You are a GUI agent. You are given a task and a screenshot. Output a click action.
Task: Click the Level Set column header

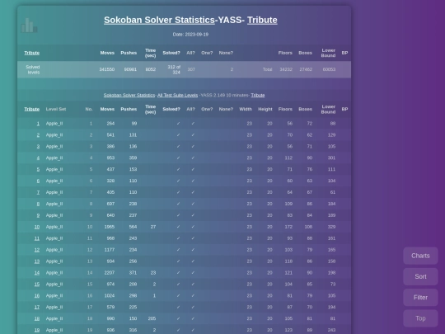tap(56, 109)
